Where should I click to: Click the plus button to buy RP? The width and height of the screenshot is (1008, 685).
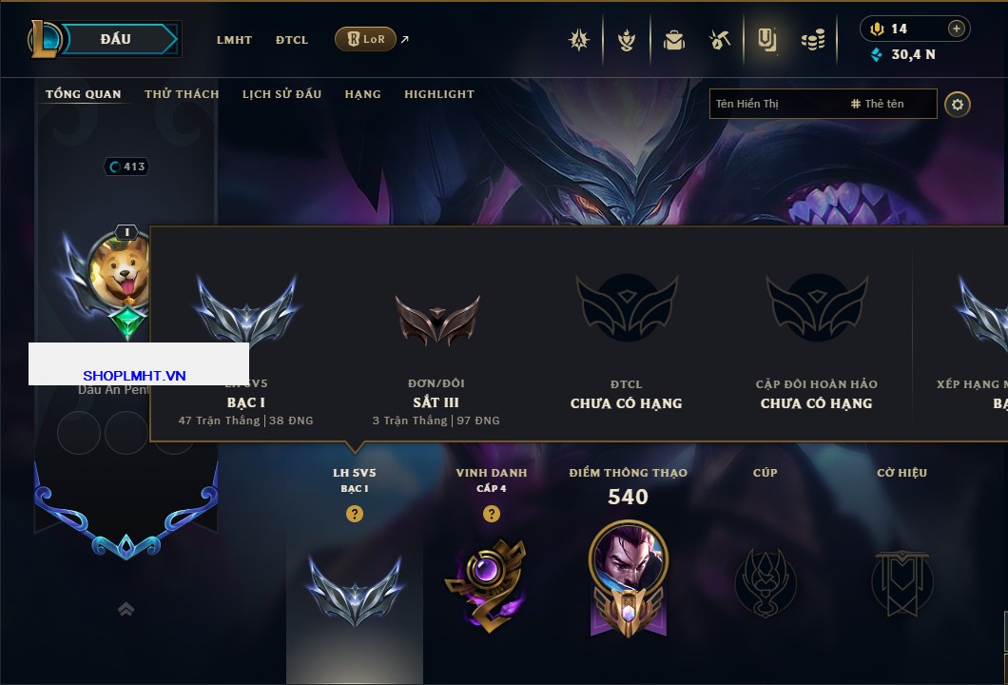tap(957, 29)
